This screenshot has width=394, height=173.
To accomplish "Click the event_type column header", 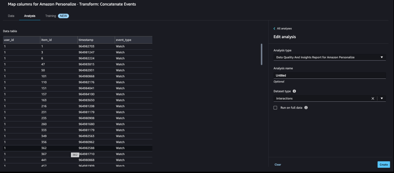I will point(134,40).
